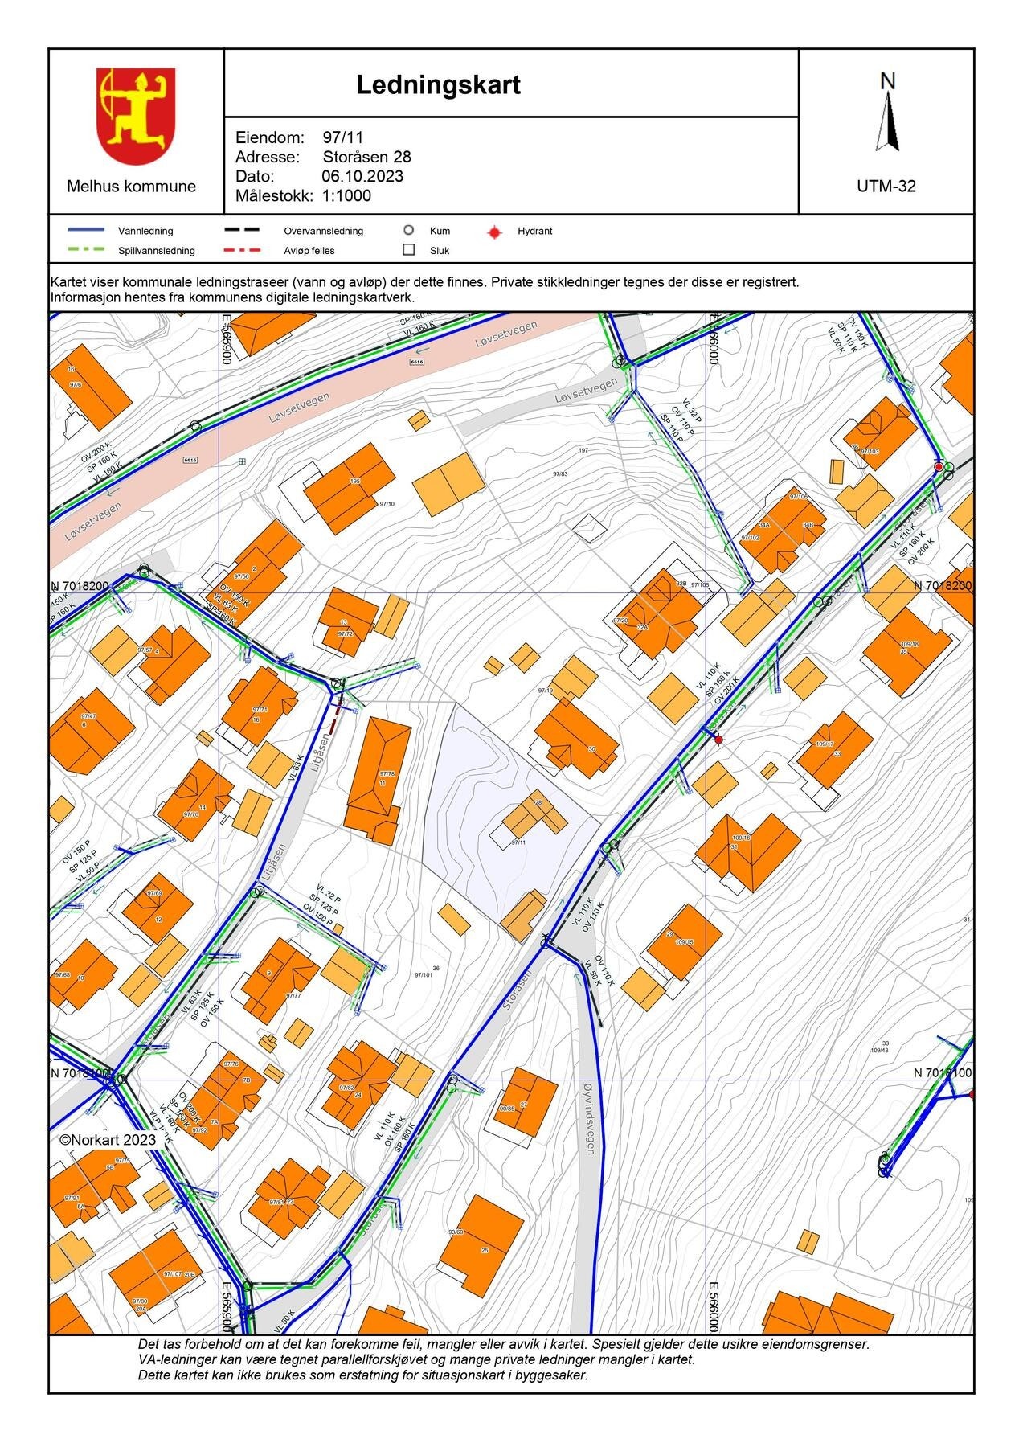Click the highlighted parcel label '97/11' on the map
1023x1447 pixels.
click(x=519, y=842)
